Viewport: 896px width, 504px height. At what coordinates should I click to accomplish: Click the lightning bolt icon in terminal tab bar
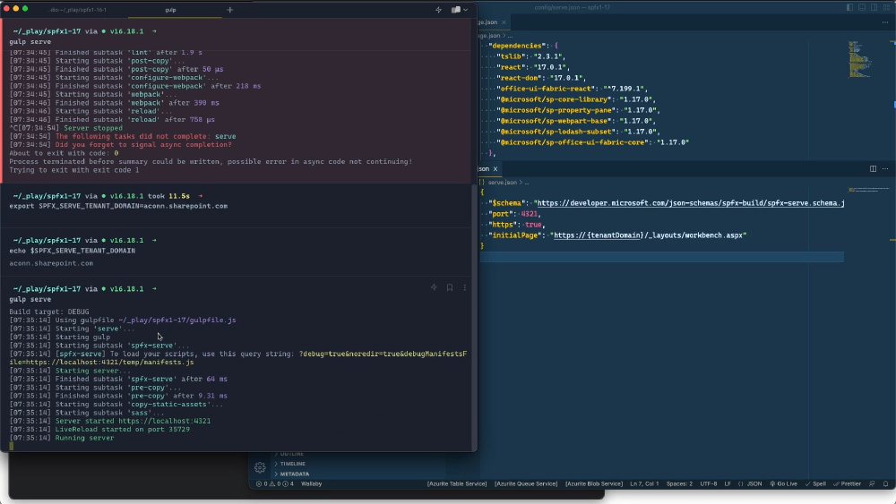438,10
